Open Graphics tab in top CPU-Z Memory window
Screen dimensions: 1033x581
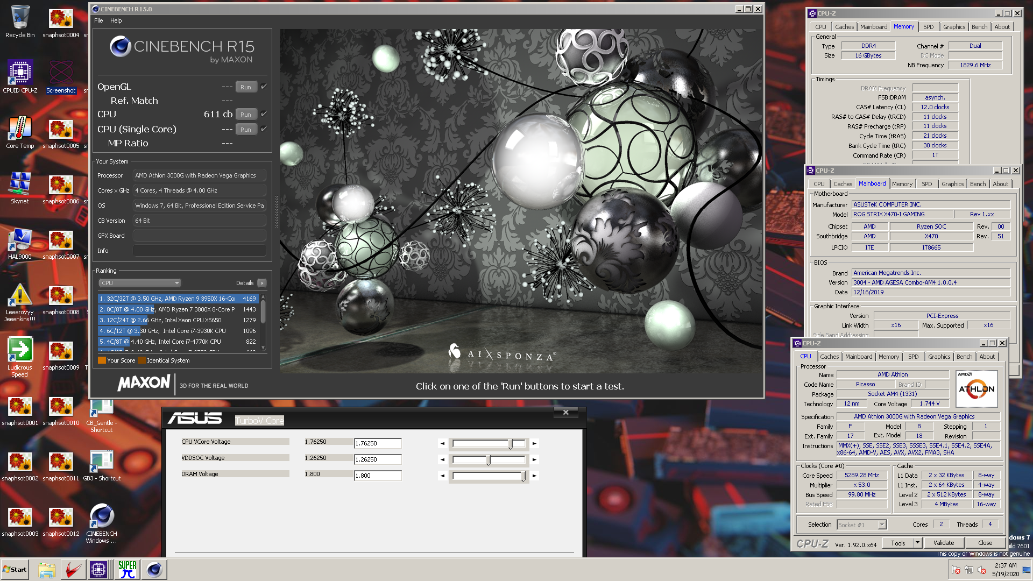954,27
